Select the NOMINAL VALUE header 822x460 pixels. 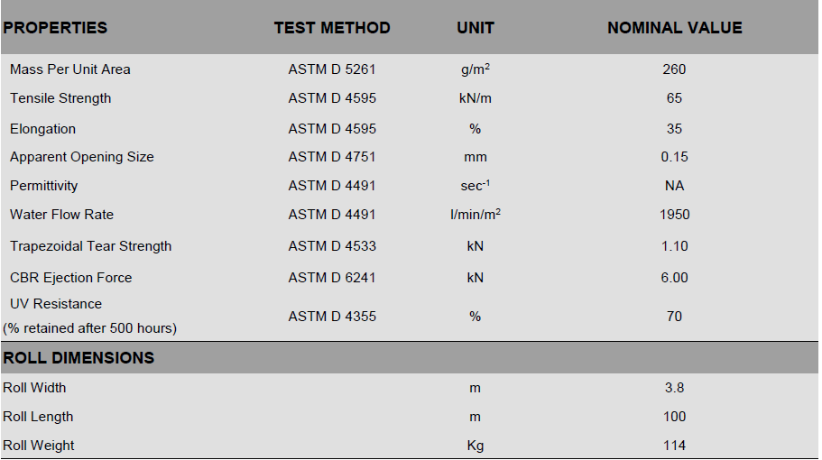coord(674,28)
